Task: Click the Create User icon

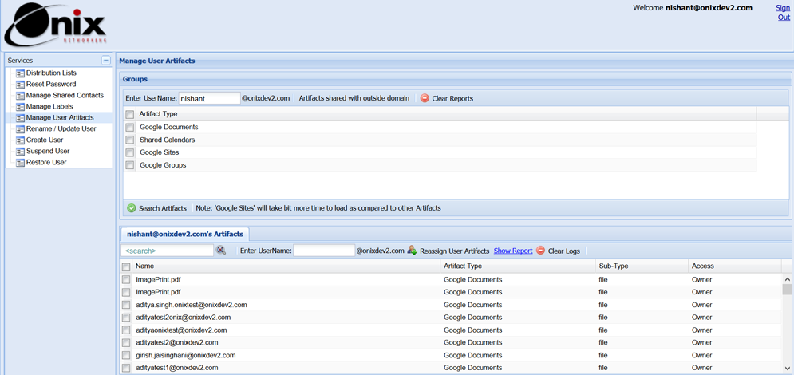Action: [20, 140]
